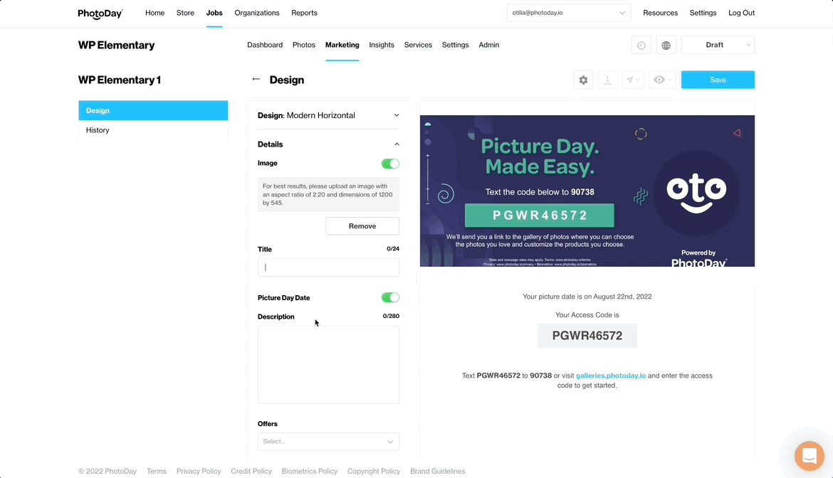Click into the Title input field

(328, 267)
